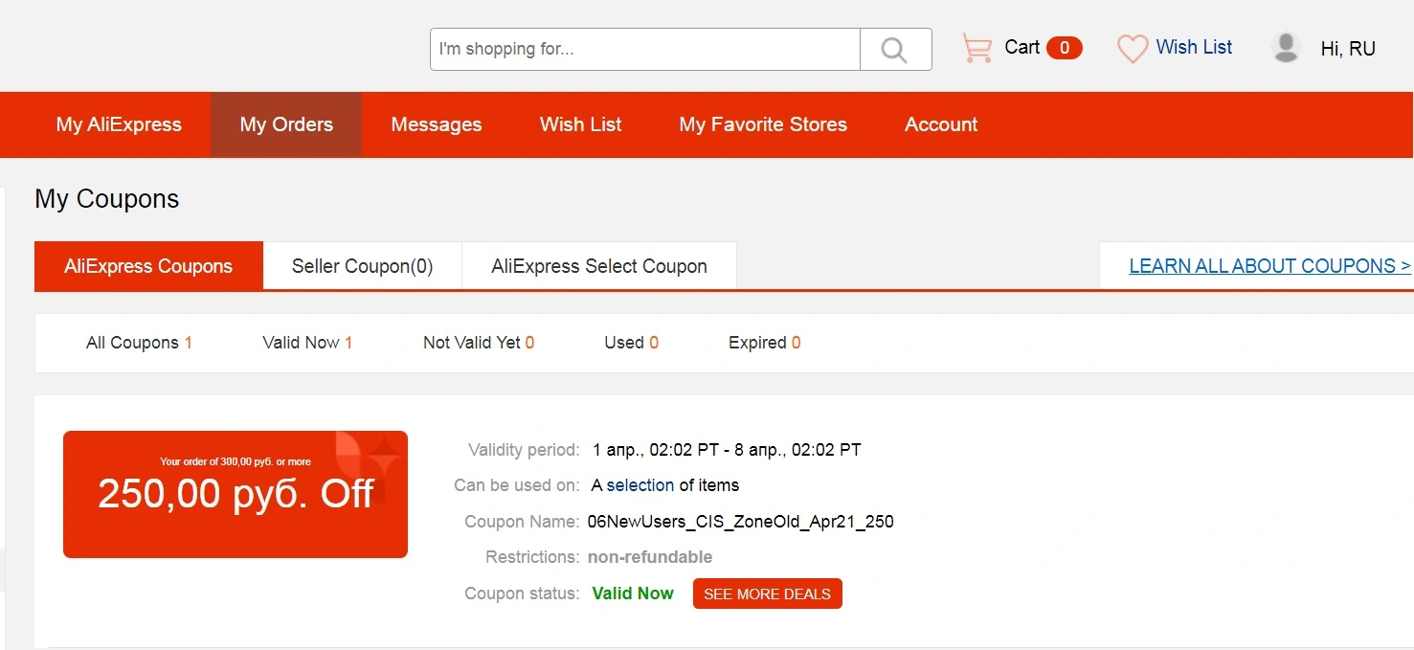Open Wish List in red navigation bar

click(x=580, y=124)
